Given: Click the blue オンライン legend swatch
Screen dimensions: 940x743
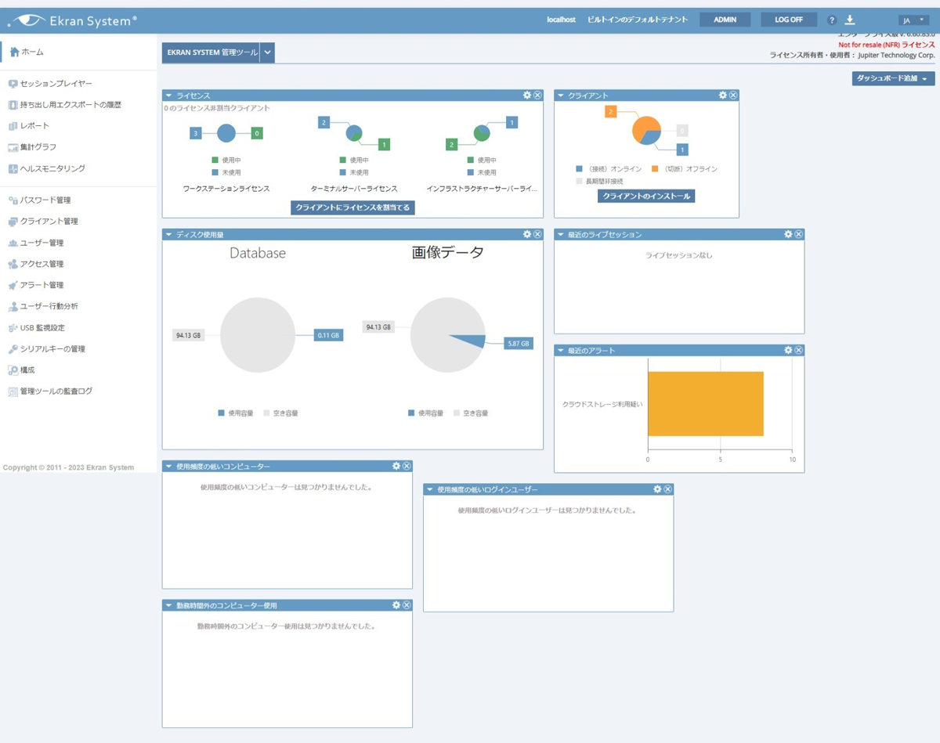Looking at the screenshot, I should pyautogui.click(x=579, y=169).
